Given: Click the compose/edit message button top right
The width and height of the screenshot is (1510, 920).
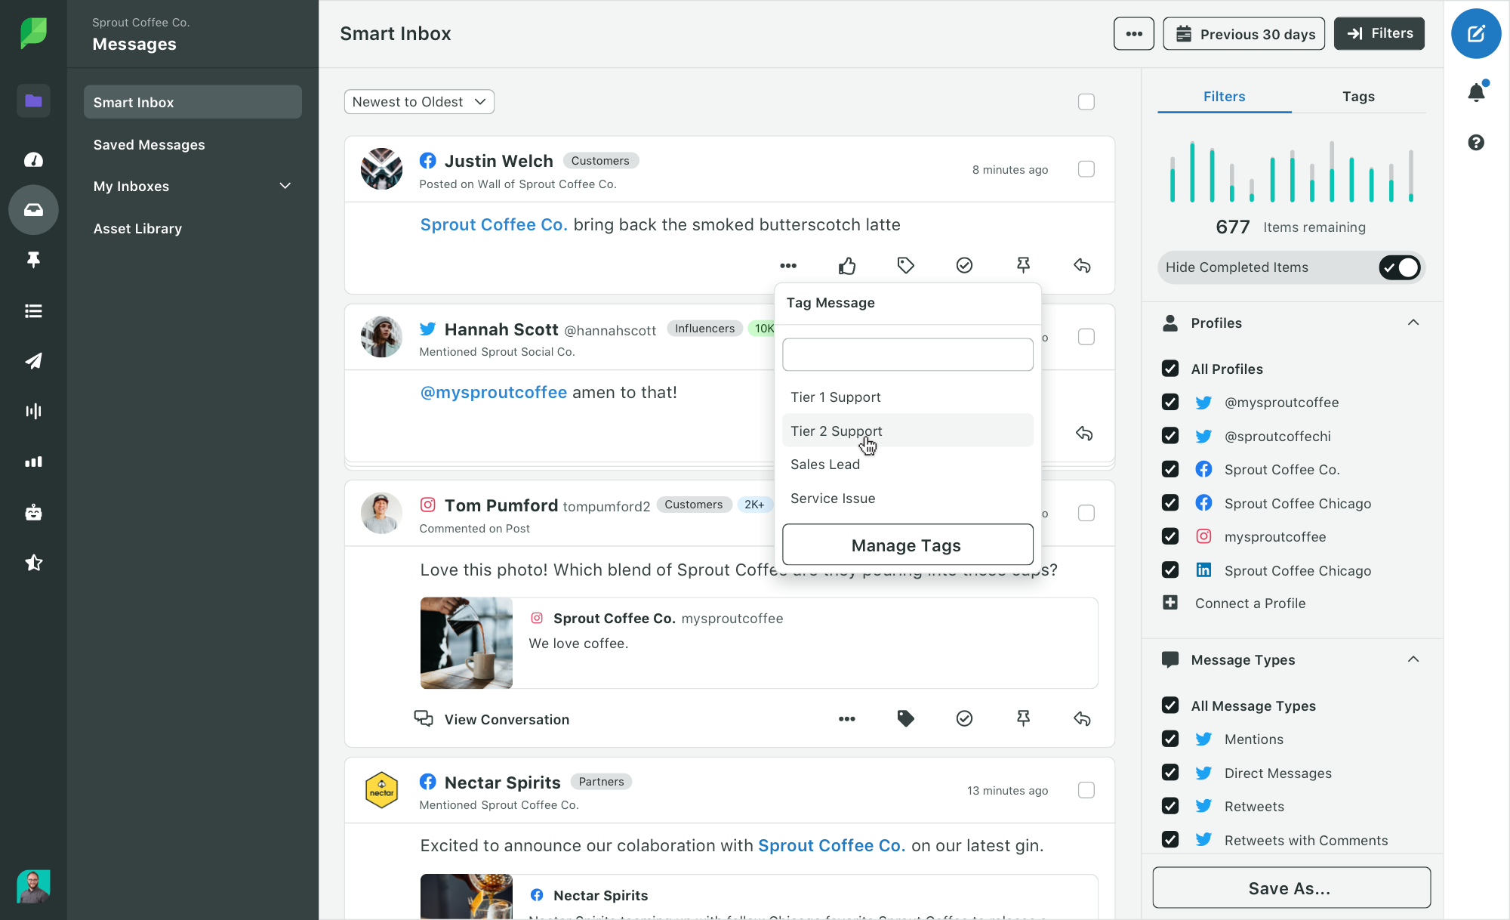Looking at the screenshot, I should tap(1475, 33).
